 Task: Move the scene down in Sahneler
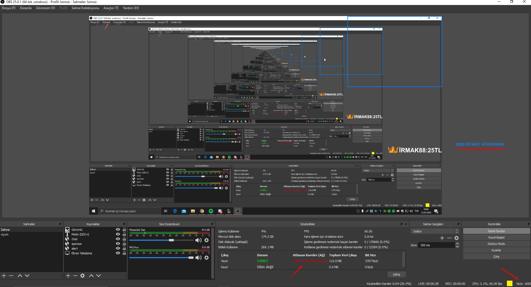[x=27, y=276]
